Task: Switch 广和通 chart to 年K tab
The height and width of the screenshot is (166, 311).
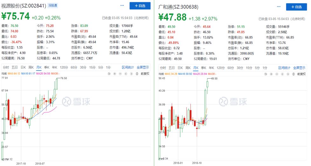Action: [x=211, y=68]
